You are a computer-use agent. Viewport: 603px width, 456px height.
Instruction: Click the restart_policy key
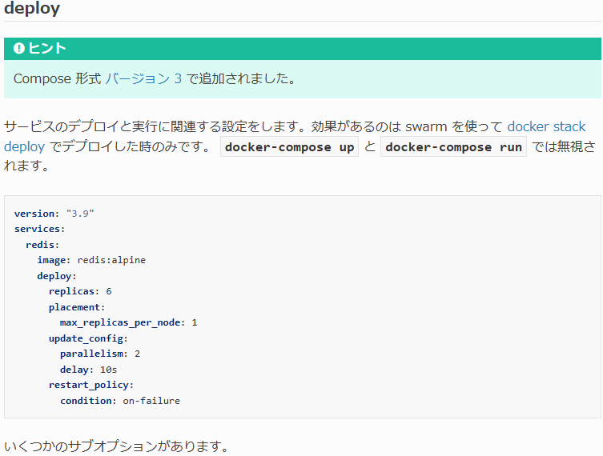91,385
